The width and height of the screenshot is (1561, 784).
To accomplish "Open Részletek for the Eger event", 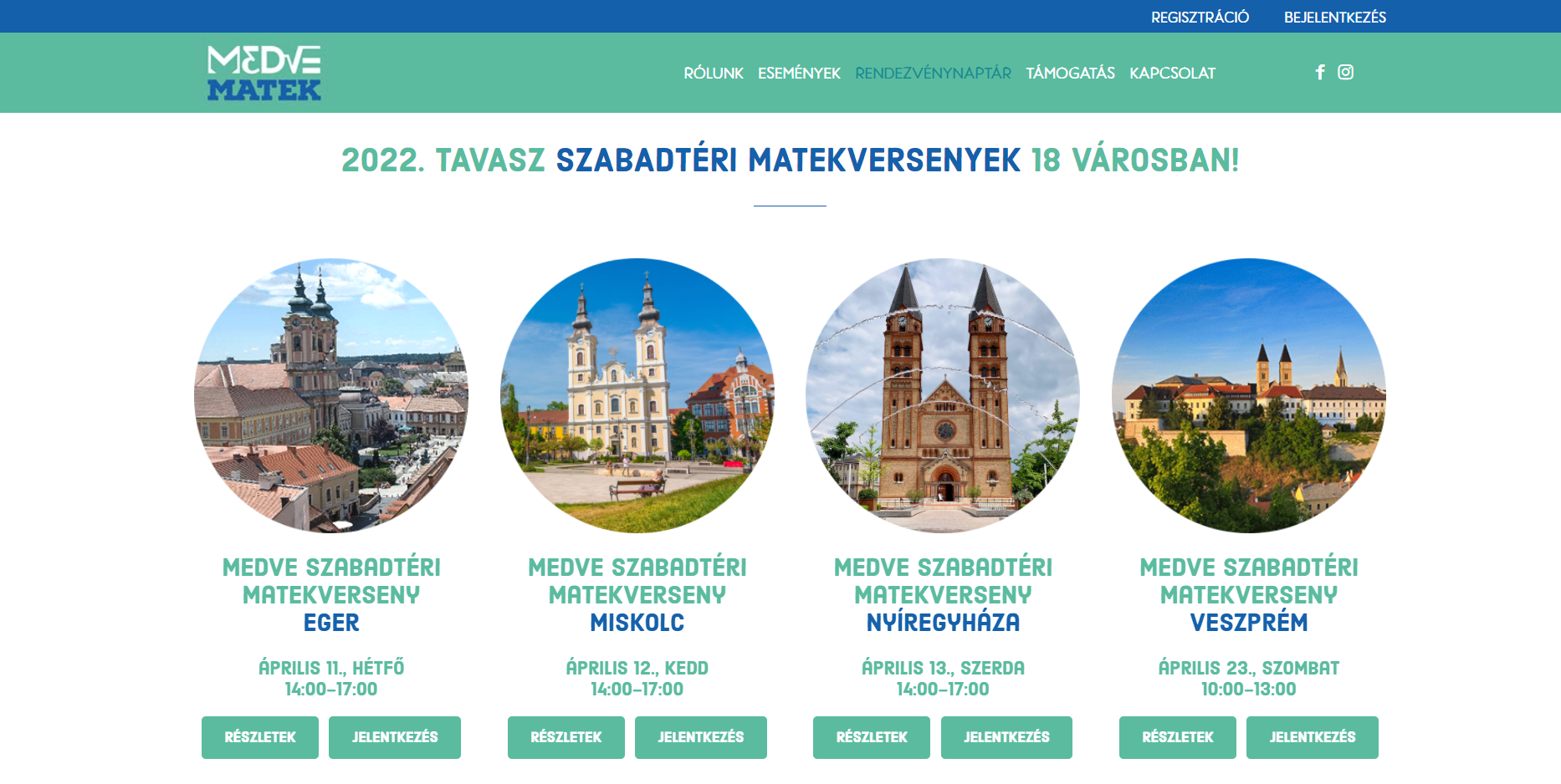I will pyautogui.click(x=260, y=737).
